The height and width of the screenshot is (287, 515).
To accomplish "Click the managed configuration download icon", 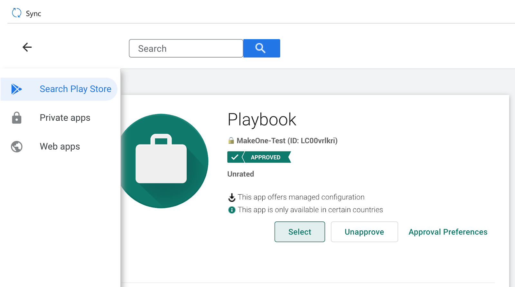I will pos(232,197).
